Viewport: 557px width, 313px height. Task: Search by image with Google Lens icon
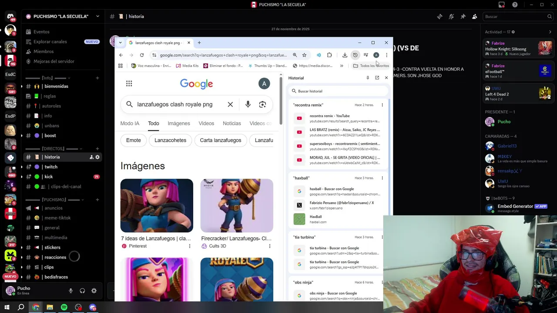(x=262, y=104)
